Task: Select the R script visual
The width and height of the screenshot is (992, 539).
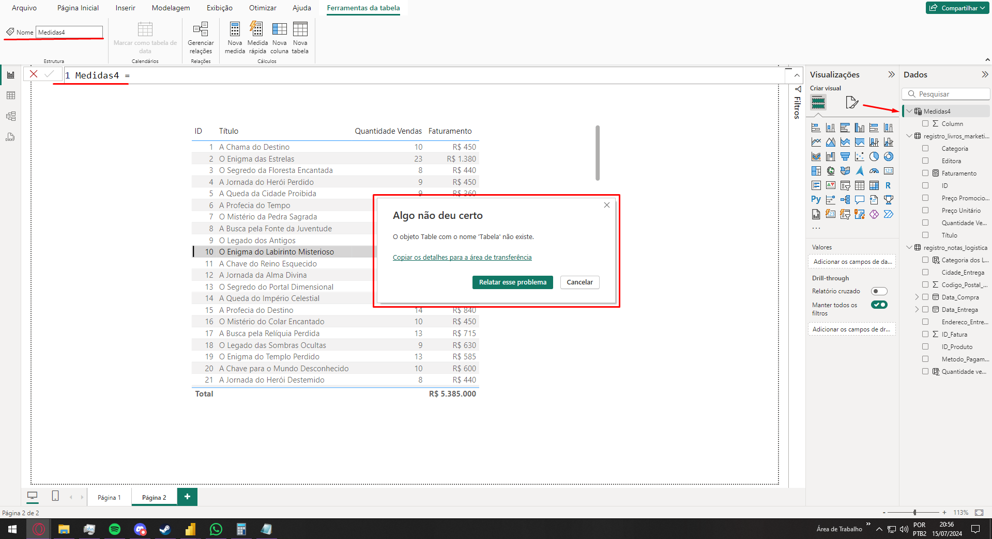Action: coord(888,185)
